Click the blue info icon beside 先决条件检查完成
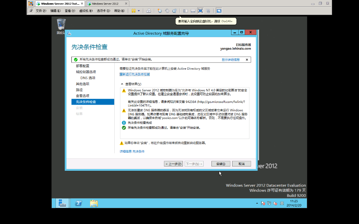Screen dimensions: 359x224 point(124,123)
